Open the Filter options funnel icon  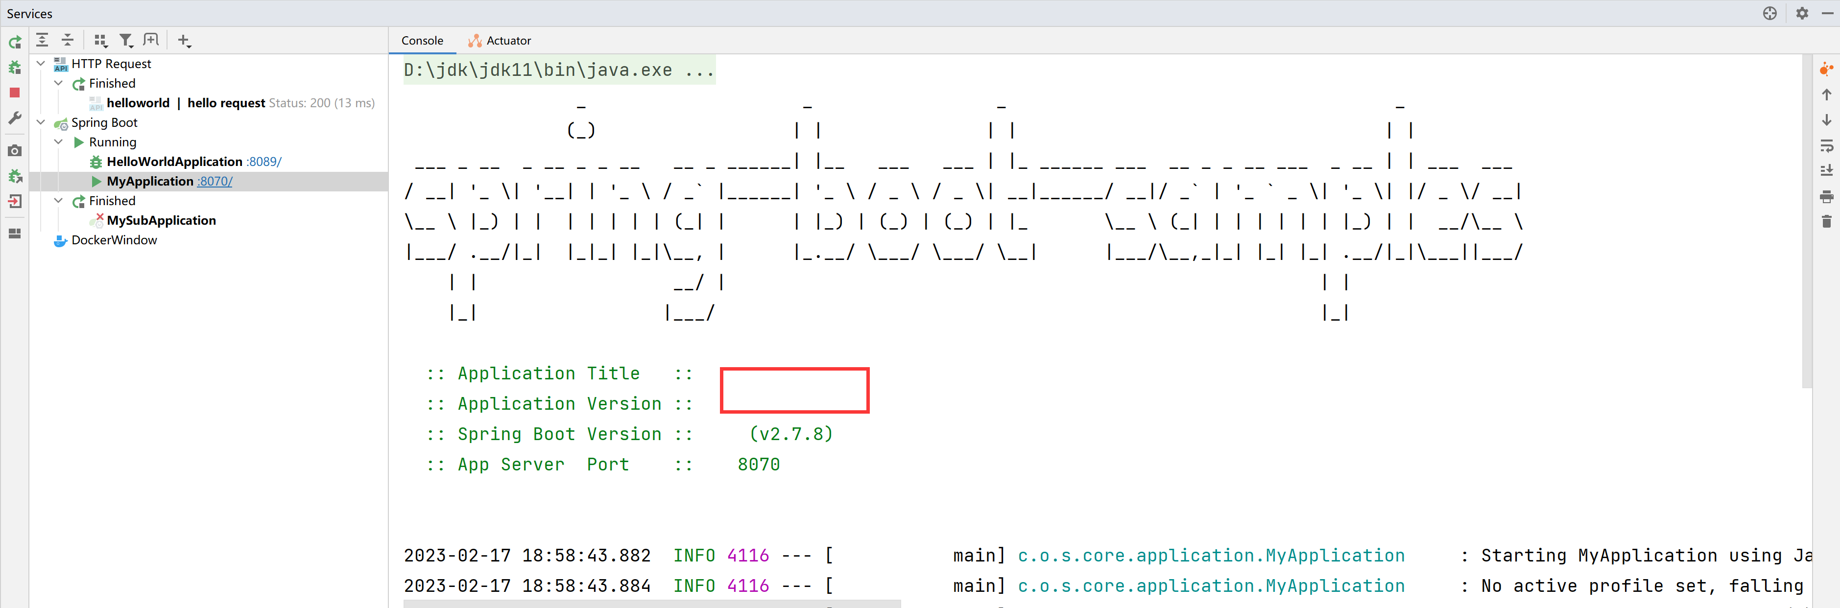(x=126, y=41)
